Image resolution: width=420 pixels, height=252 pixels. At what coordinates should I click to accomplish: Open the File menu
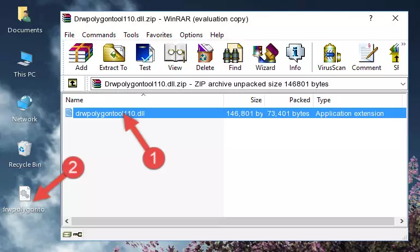pos(69,35)
